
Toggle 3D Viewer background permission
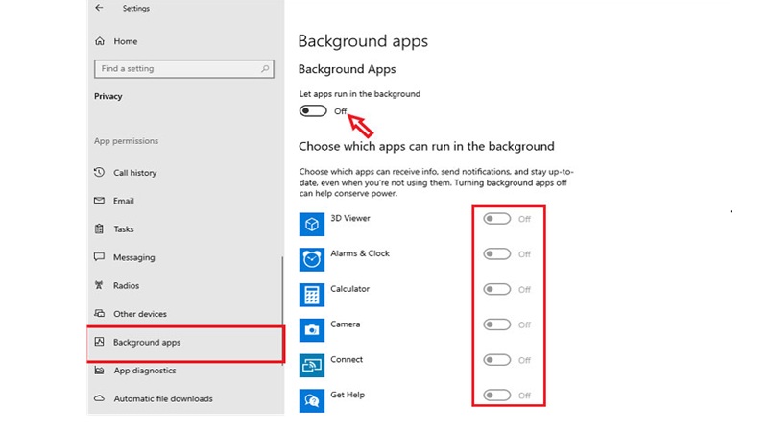click(x=496, y=219)
